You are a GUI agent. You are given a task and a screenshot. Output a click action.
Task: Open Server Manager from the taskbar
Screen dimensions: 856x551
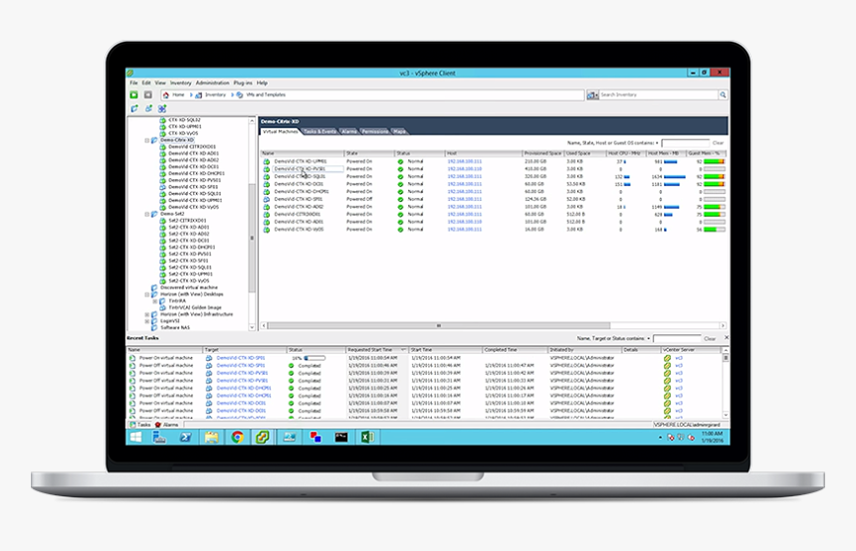pyautogui.click(x=159, y=437)
